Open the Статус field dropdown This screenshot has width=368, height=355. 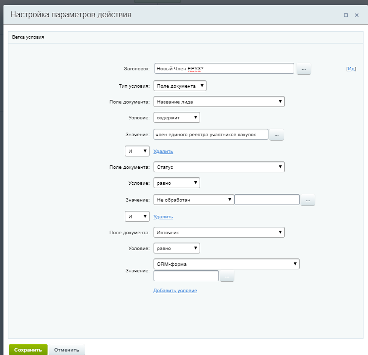(x=219, y=167)
